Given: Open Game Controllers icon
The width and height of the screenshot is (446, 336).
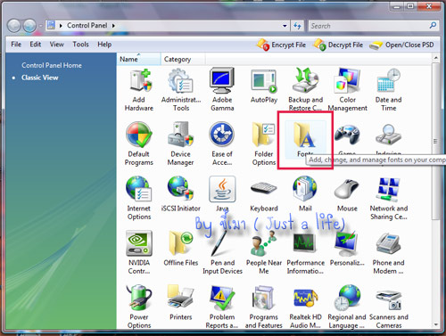Looking at the screenshot, I should (347, 135).
